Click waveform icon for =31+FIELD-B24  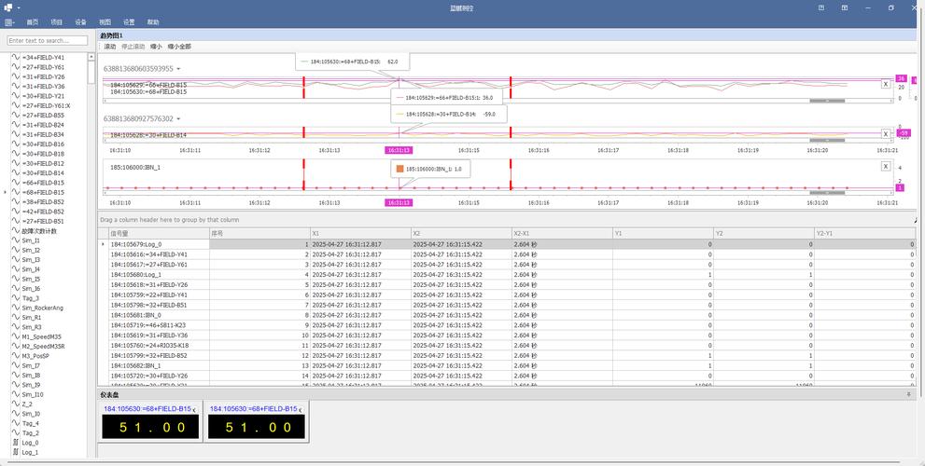click(16, 125)
